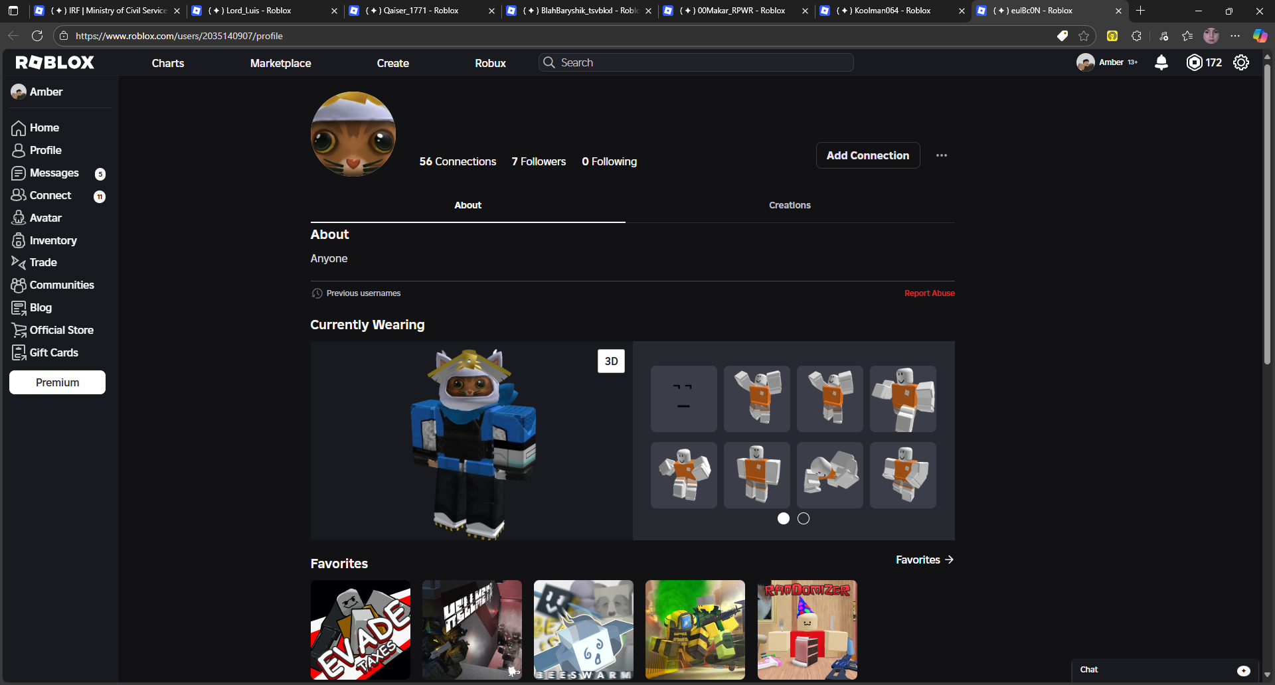Open Robux in the top navigation
Viewport: 1275px width, 685px height.
point(490,63)
